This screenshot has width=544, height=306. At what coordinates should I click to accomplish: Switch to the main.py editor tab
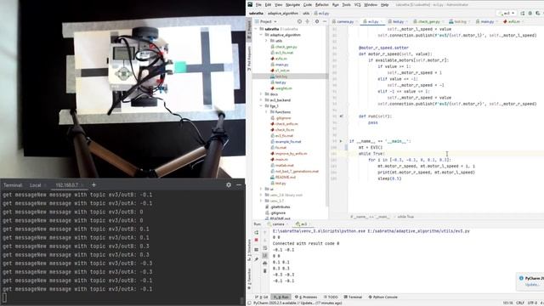(487, 21)
